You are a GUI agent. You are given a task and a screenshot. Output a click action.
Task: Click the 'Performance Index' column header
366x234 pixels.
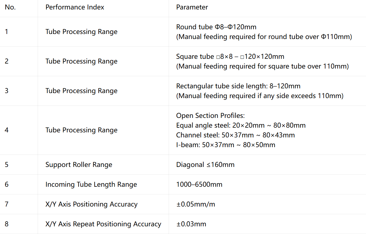pos(75,7)
